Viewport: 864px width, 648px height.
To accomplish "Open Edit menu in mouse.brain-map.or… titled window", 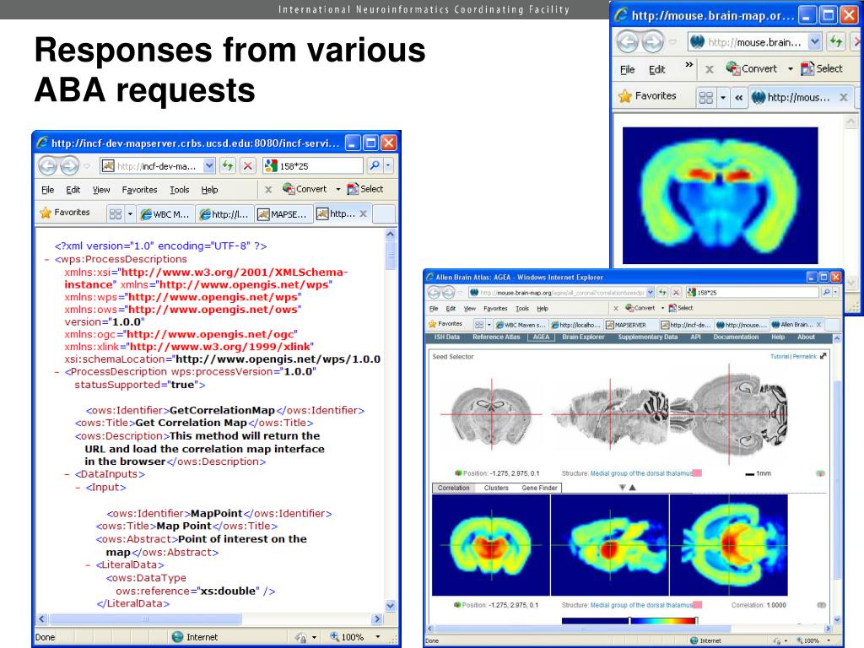I will coord(656,69).
